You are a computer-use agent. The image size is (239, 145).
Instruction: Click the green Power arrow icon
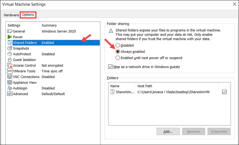click(10, 37)
